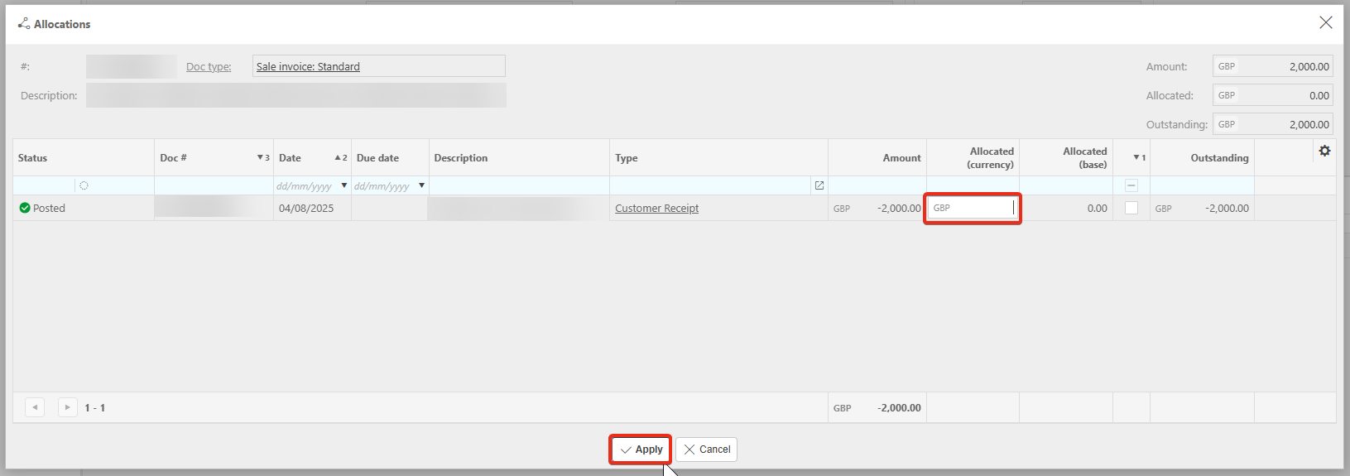Open the Doc type link
1350x476 pixels.
[209, 66]
